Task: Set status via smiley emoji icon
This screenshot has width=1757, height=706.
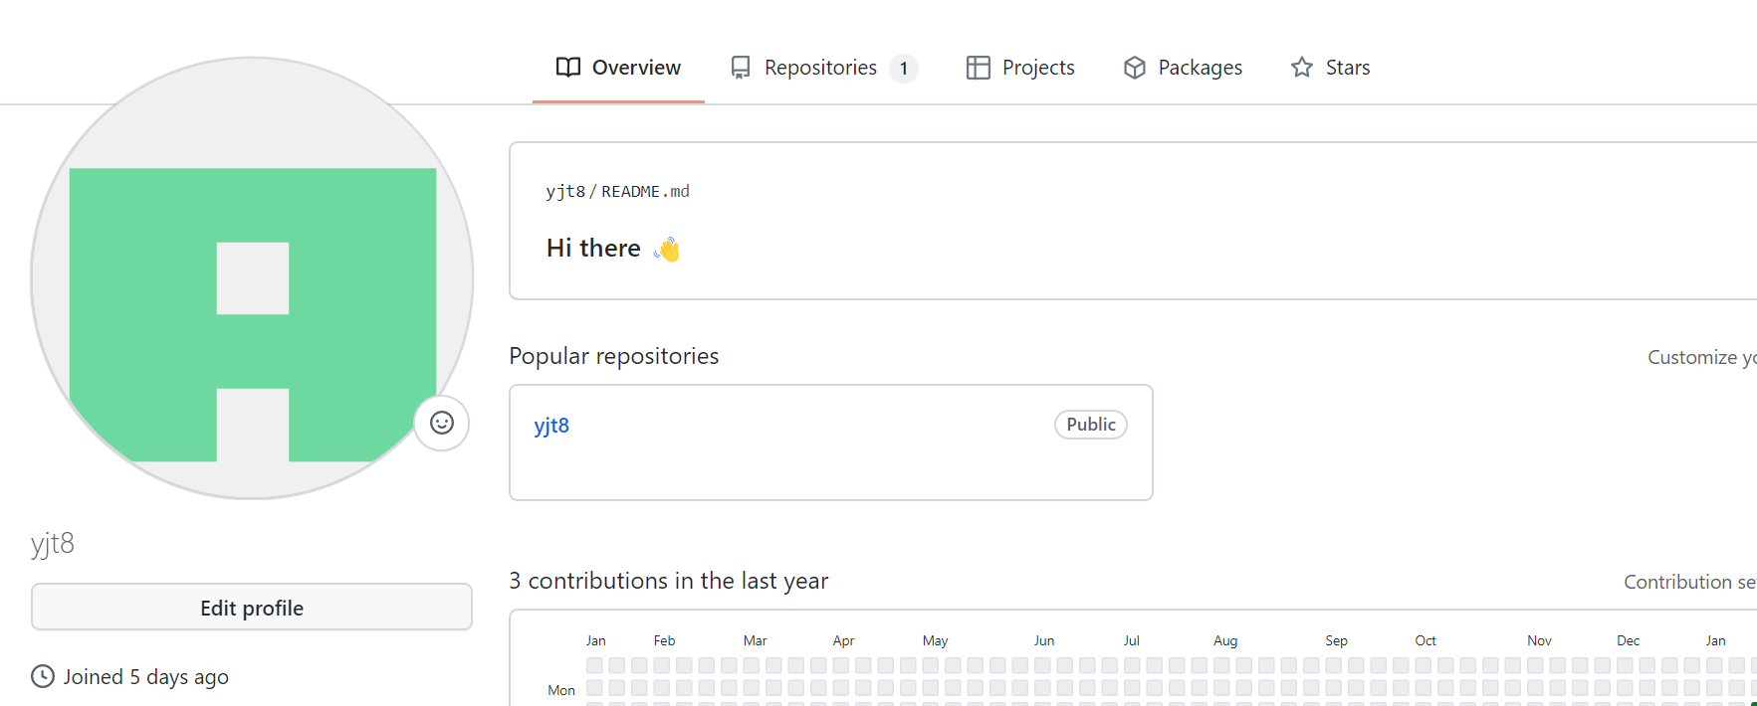Action: 442,423
